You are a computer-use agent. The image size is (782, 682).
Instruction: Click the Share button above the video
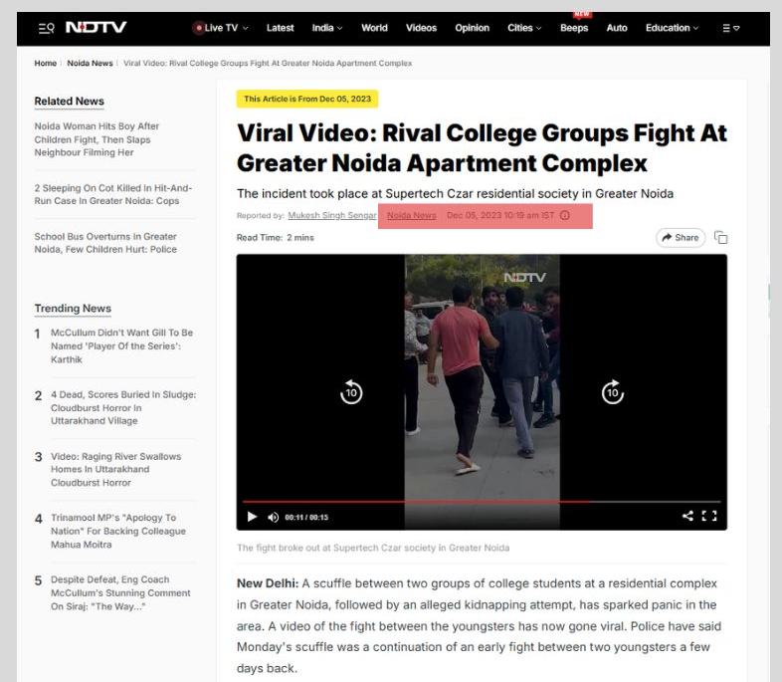tap(681, 238)
